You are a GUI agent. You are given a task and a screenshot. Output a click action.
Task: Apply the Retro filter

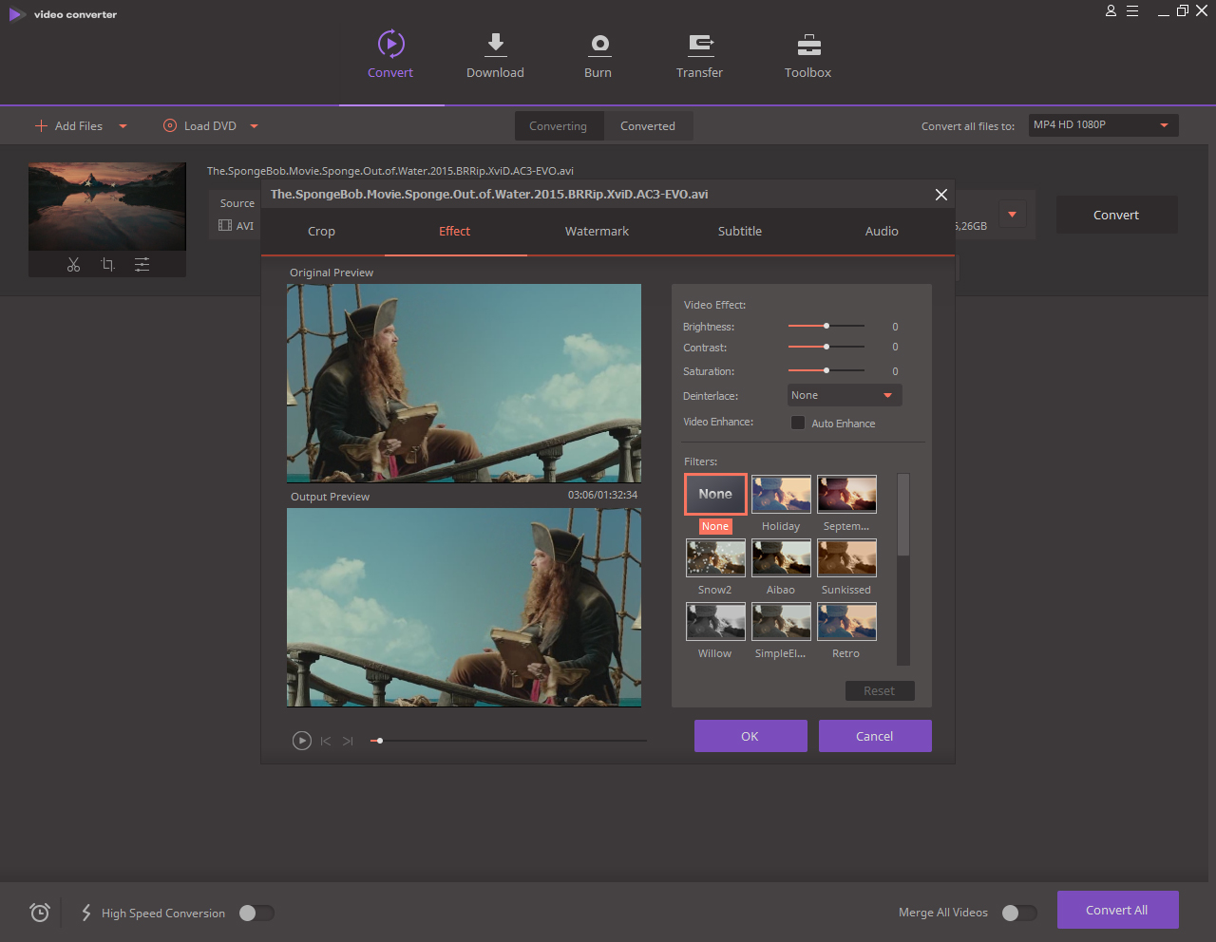coord(846,622)
